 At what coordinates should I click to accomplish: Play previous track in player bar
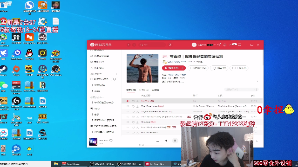(x=166, y=141)
